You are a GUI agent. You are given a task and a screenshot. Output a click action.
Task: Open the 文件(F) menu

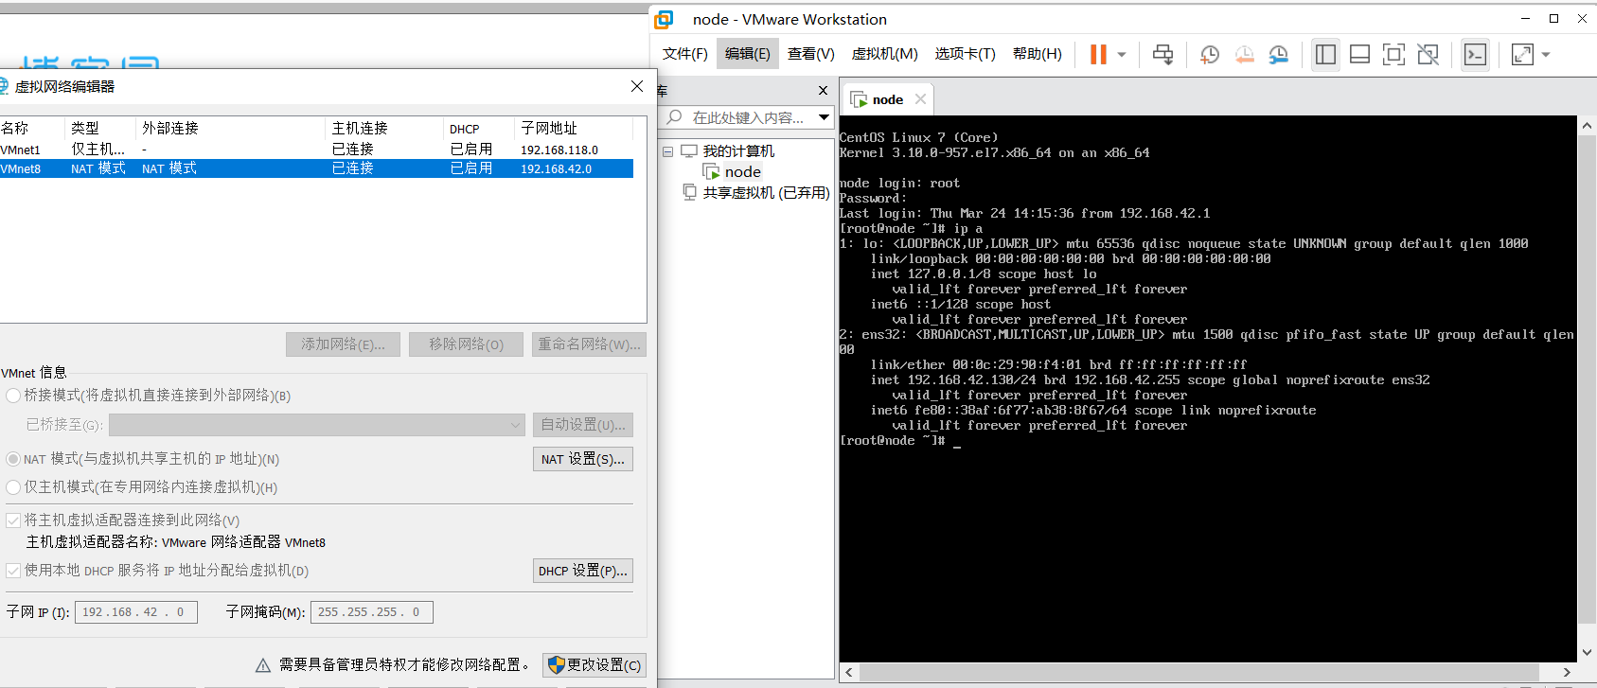(x=685, y=54)
